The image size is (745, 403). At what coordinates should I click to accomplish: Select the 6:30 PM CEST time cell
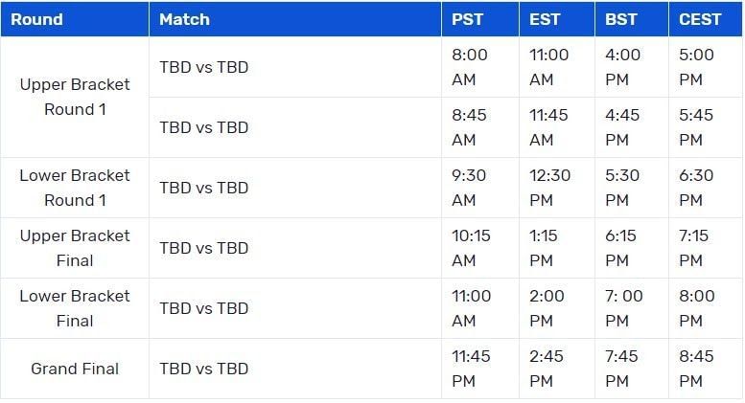click(696, 188)
